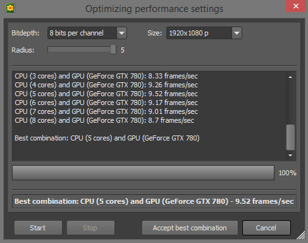Expand the Size dropdown arrow
This screenshot has width=308, height=243.
(x=237, y=33)
